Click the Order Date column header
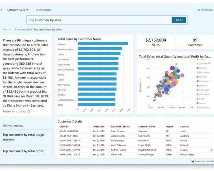The image size is (214, 171). [x=99, y=127]
